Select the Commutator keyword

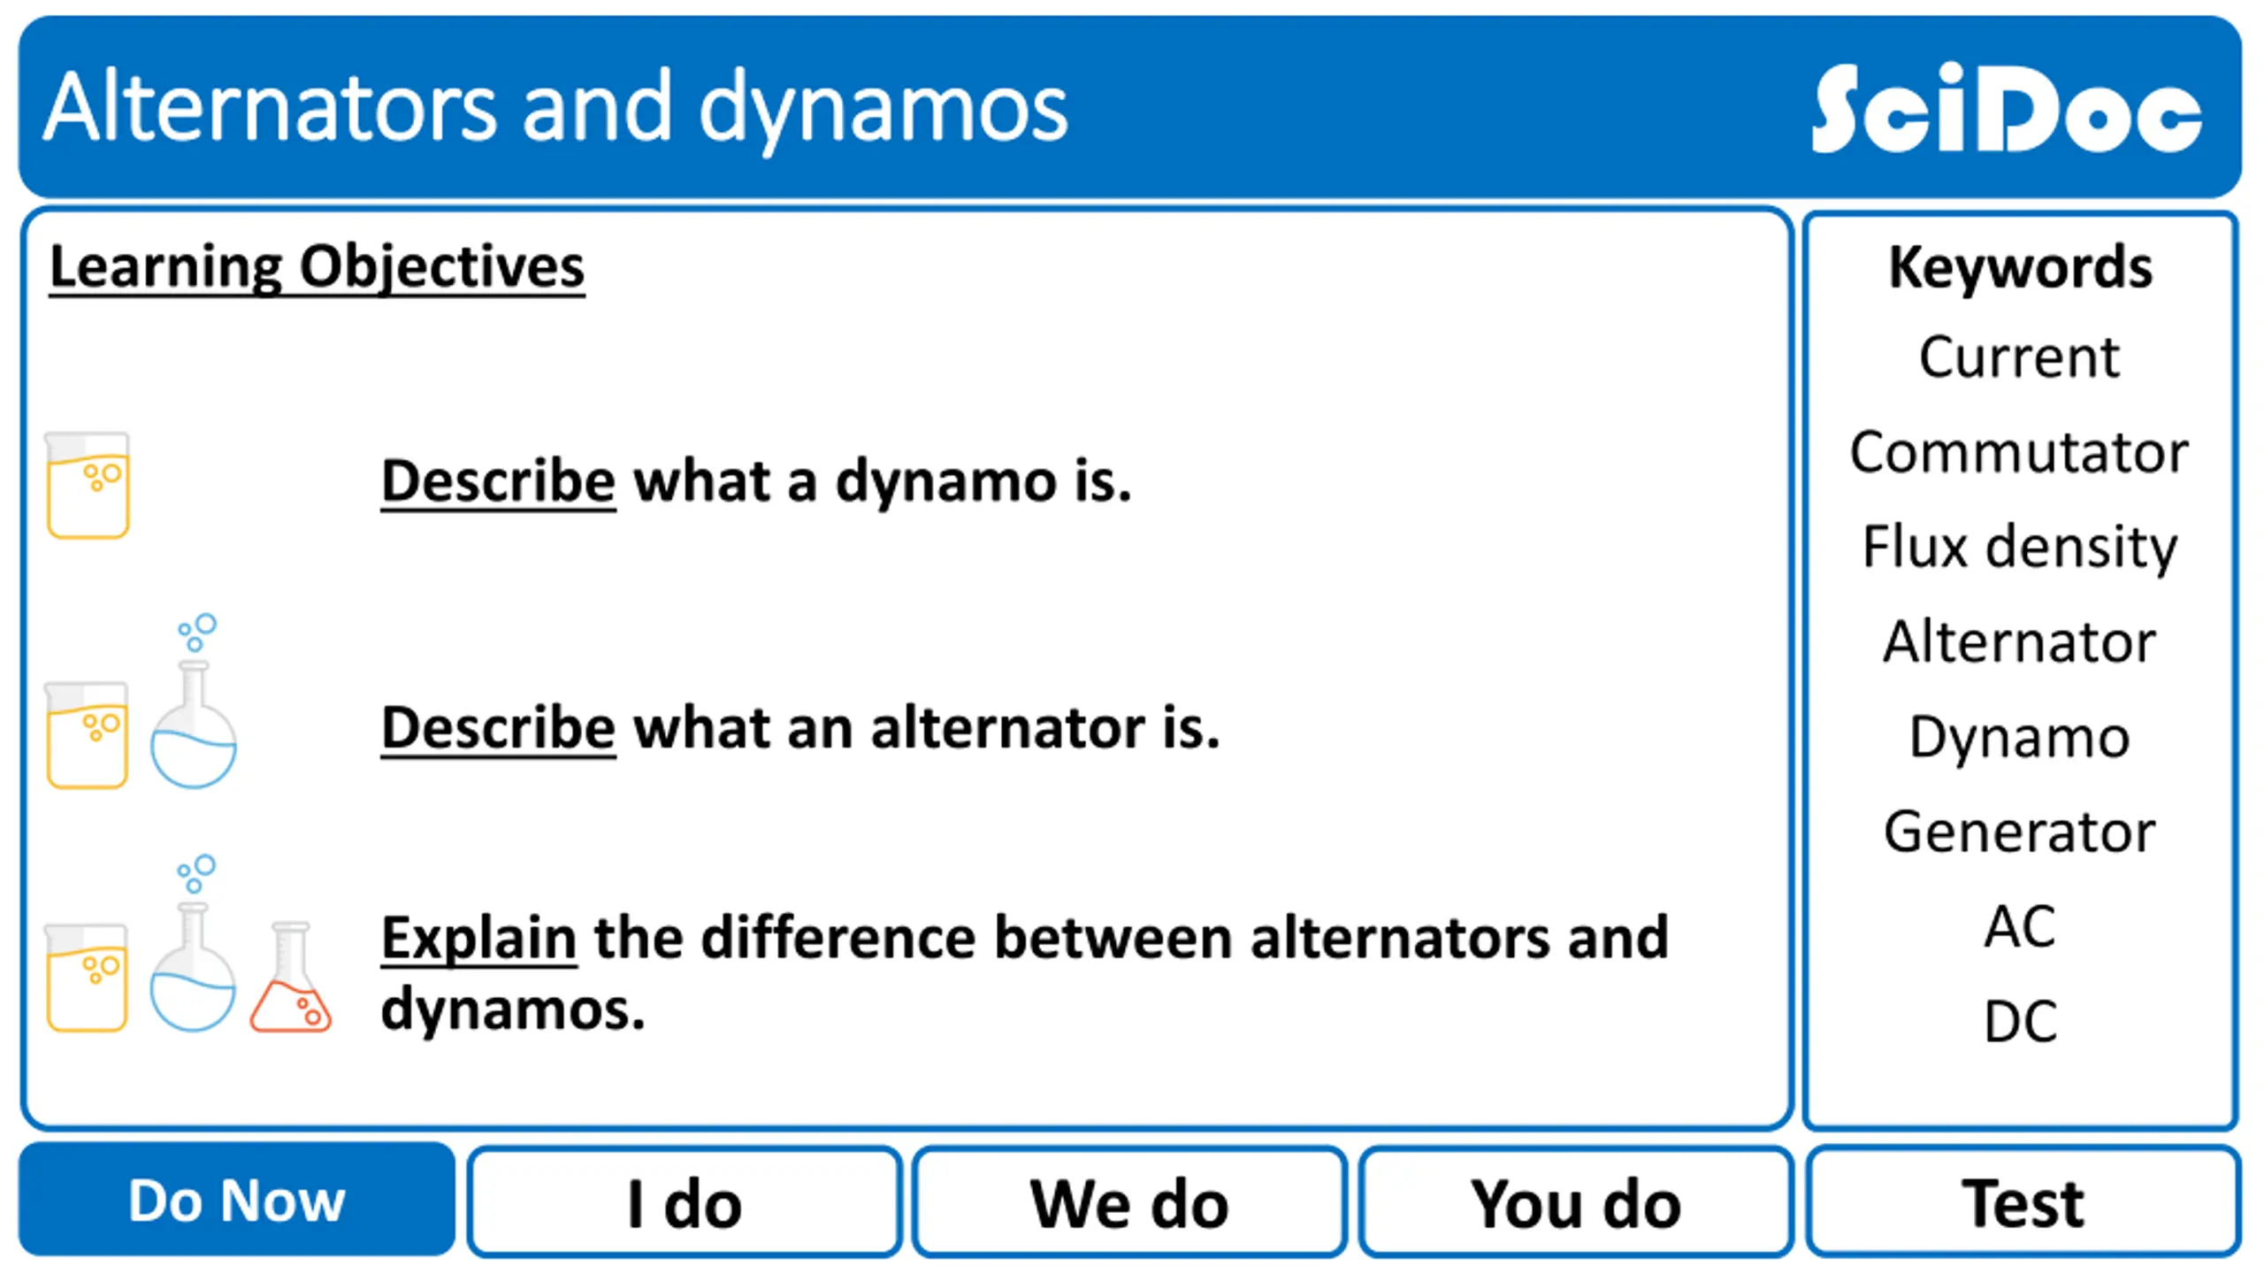pyautogui.click(x=2020, y=452)
